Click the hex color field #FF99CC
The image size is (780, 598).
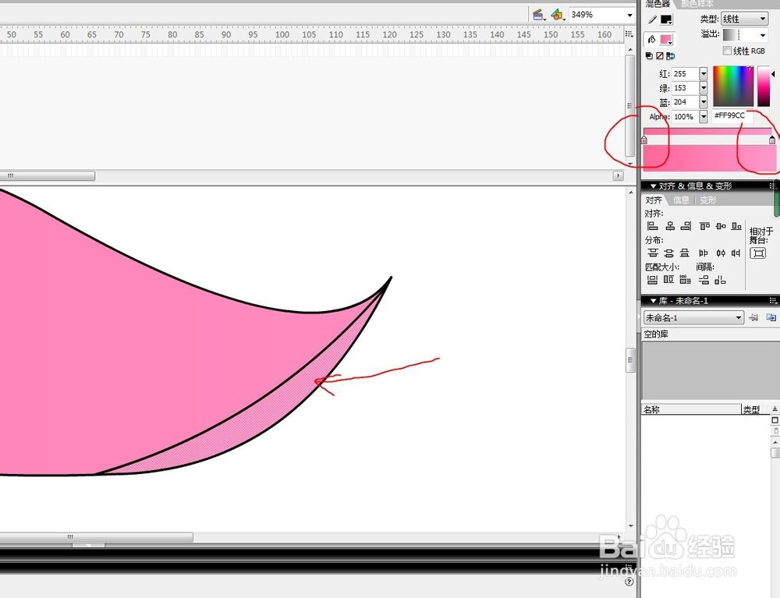[732, 116]
